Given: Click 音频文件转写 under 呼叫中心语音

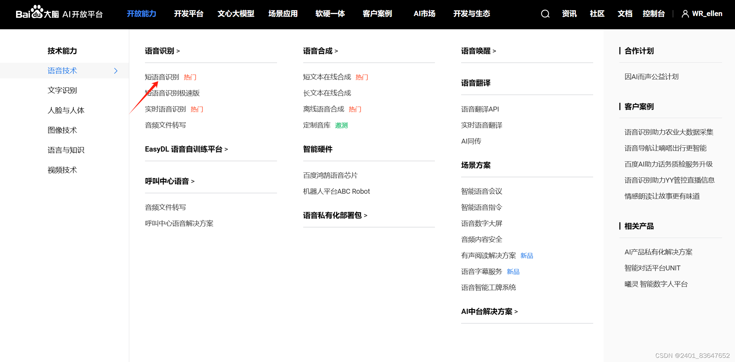Looking at the screenshot, I should [x=166, y=207].
